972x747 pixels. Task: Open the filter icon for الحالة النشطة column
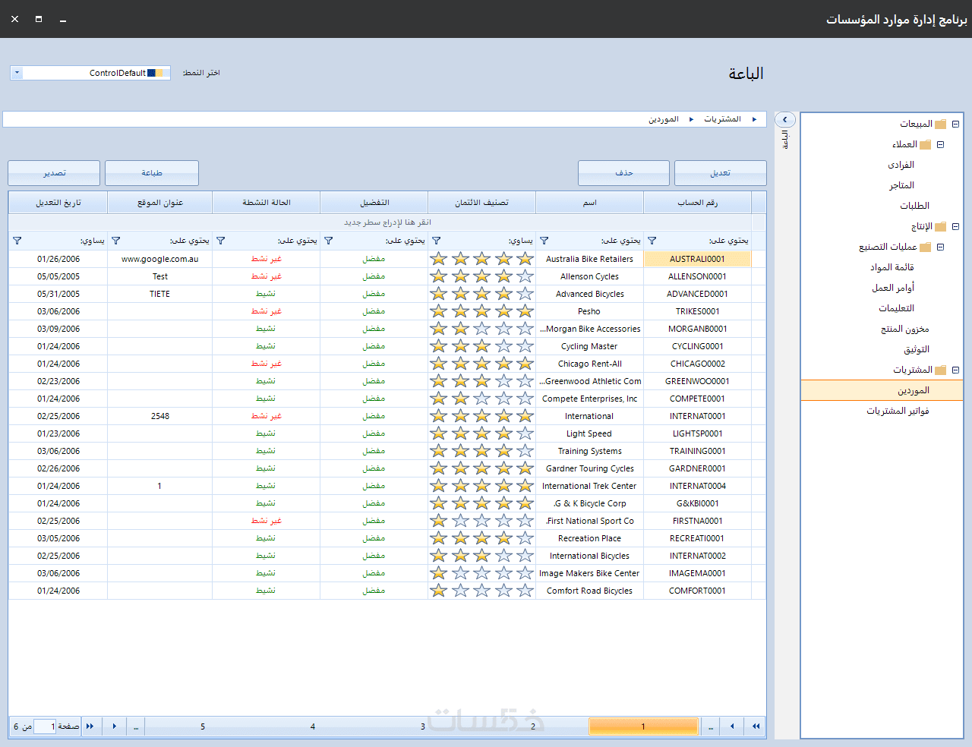220,241
